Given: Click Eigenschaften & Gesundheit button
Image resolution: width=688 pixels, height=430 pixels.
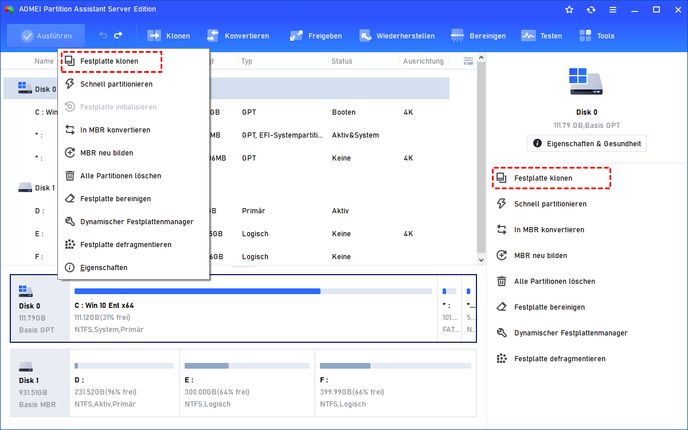Looking at the screenshot, I should point(587,143).
